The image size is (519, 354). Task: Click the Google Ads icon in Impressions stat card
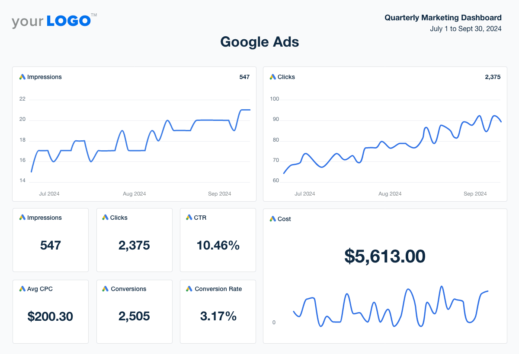tap(22, 218)
